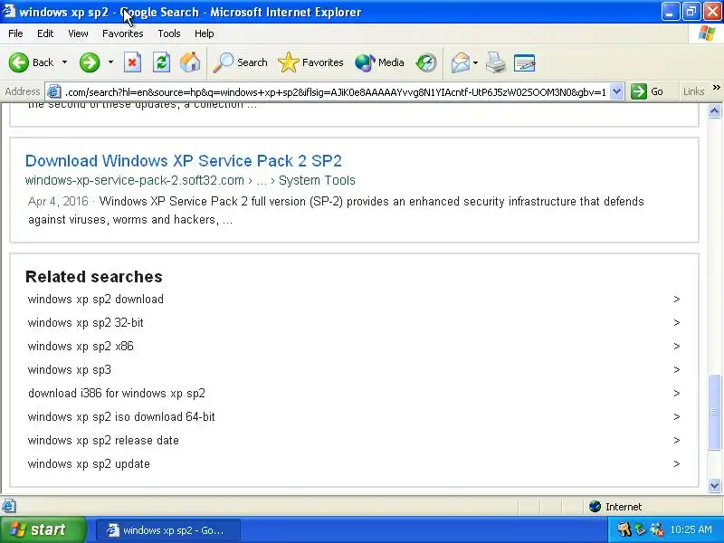Screen dimensions: 724x543
Task: Click arrow beside 'windows xp sp2 update'
Action: 676,464
